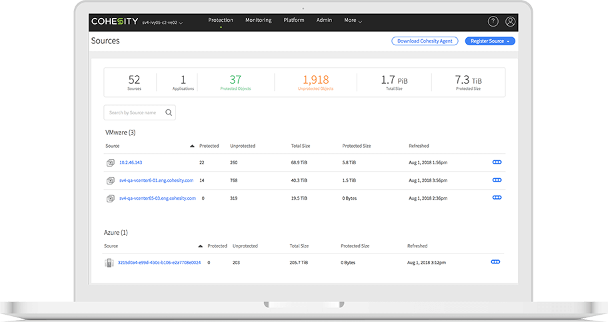The image size is (608, 322).
Task: Click the Azure source icon beside 3215d0a4
Action: click(x=109, y=263)
